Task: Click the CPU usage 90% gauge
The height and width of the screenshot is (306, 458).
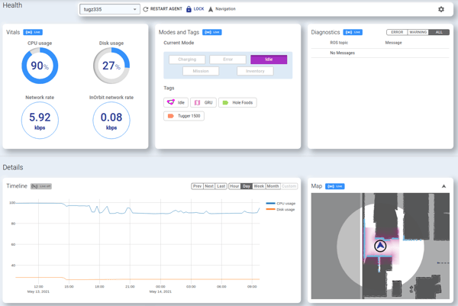Action: 40,66
